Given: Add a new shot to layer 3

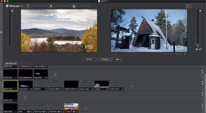Looking at the screenshot, I should (x=132, y=86).
